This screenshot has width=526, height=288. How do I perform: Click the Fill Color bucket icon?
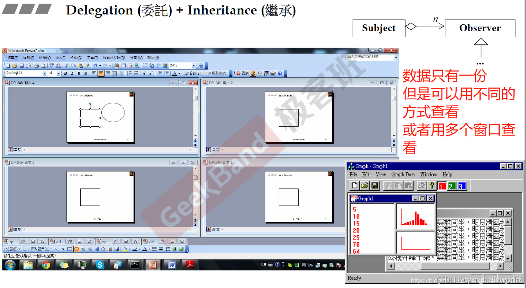click(x=126, y=249)
